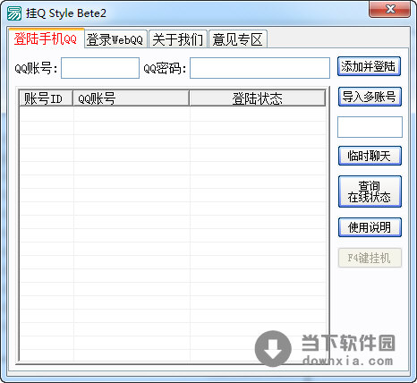Click the 导入多账号 button
Viewport: 417px width, 383px height.
coord(370,97)
